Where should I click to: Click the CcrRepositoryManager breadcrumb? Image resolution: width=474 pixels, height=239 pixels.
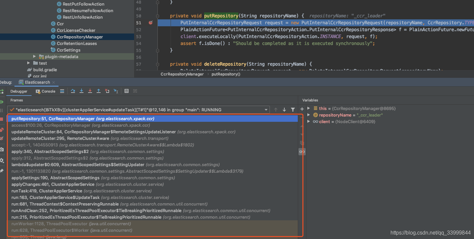[182, 74]
